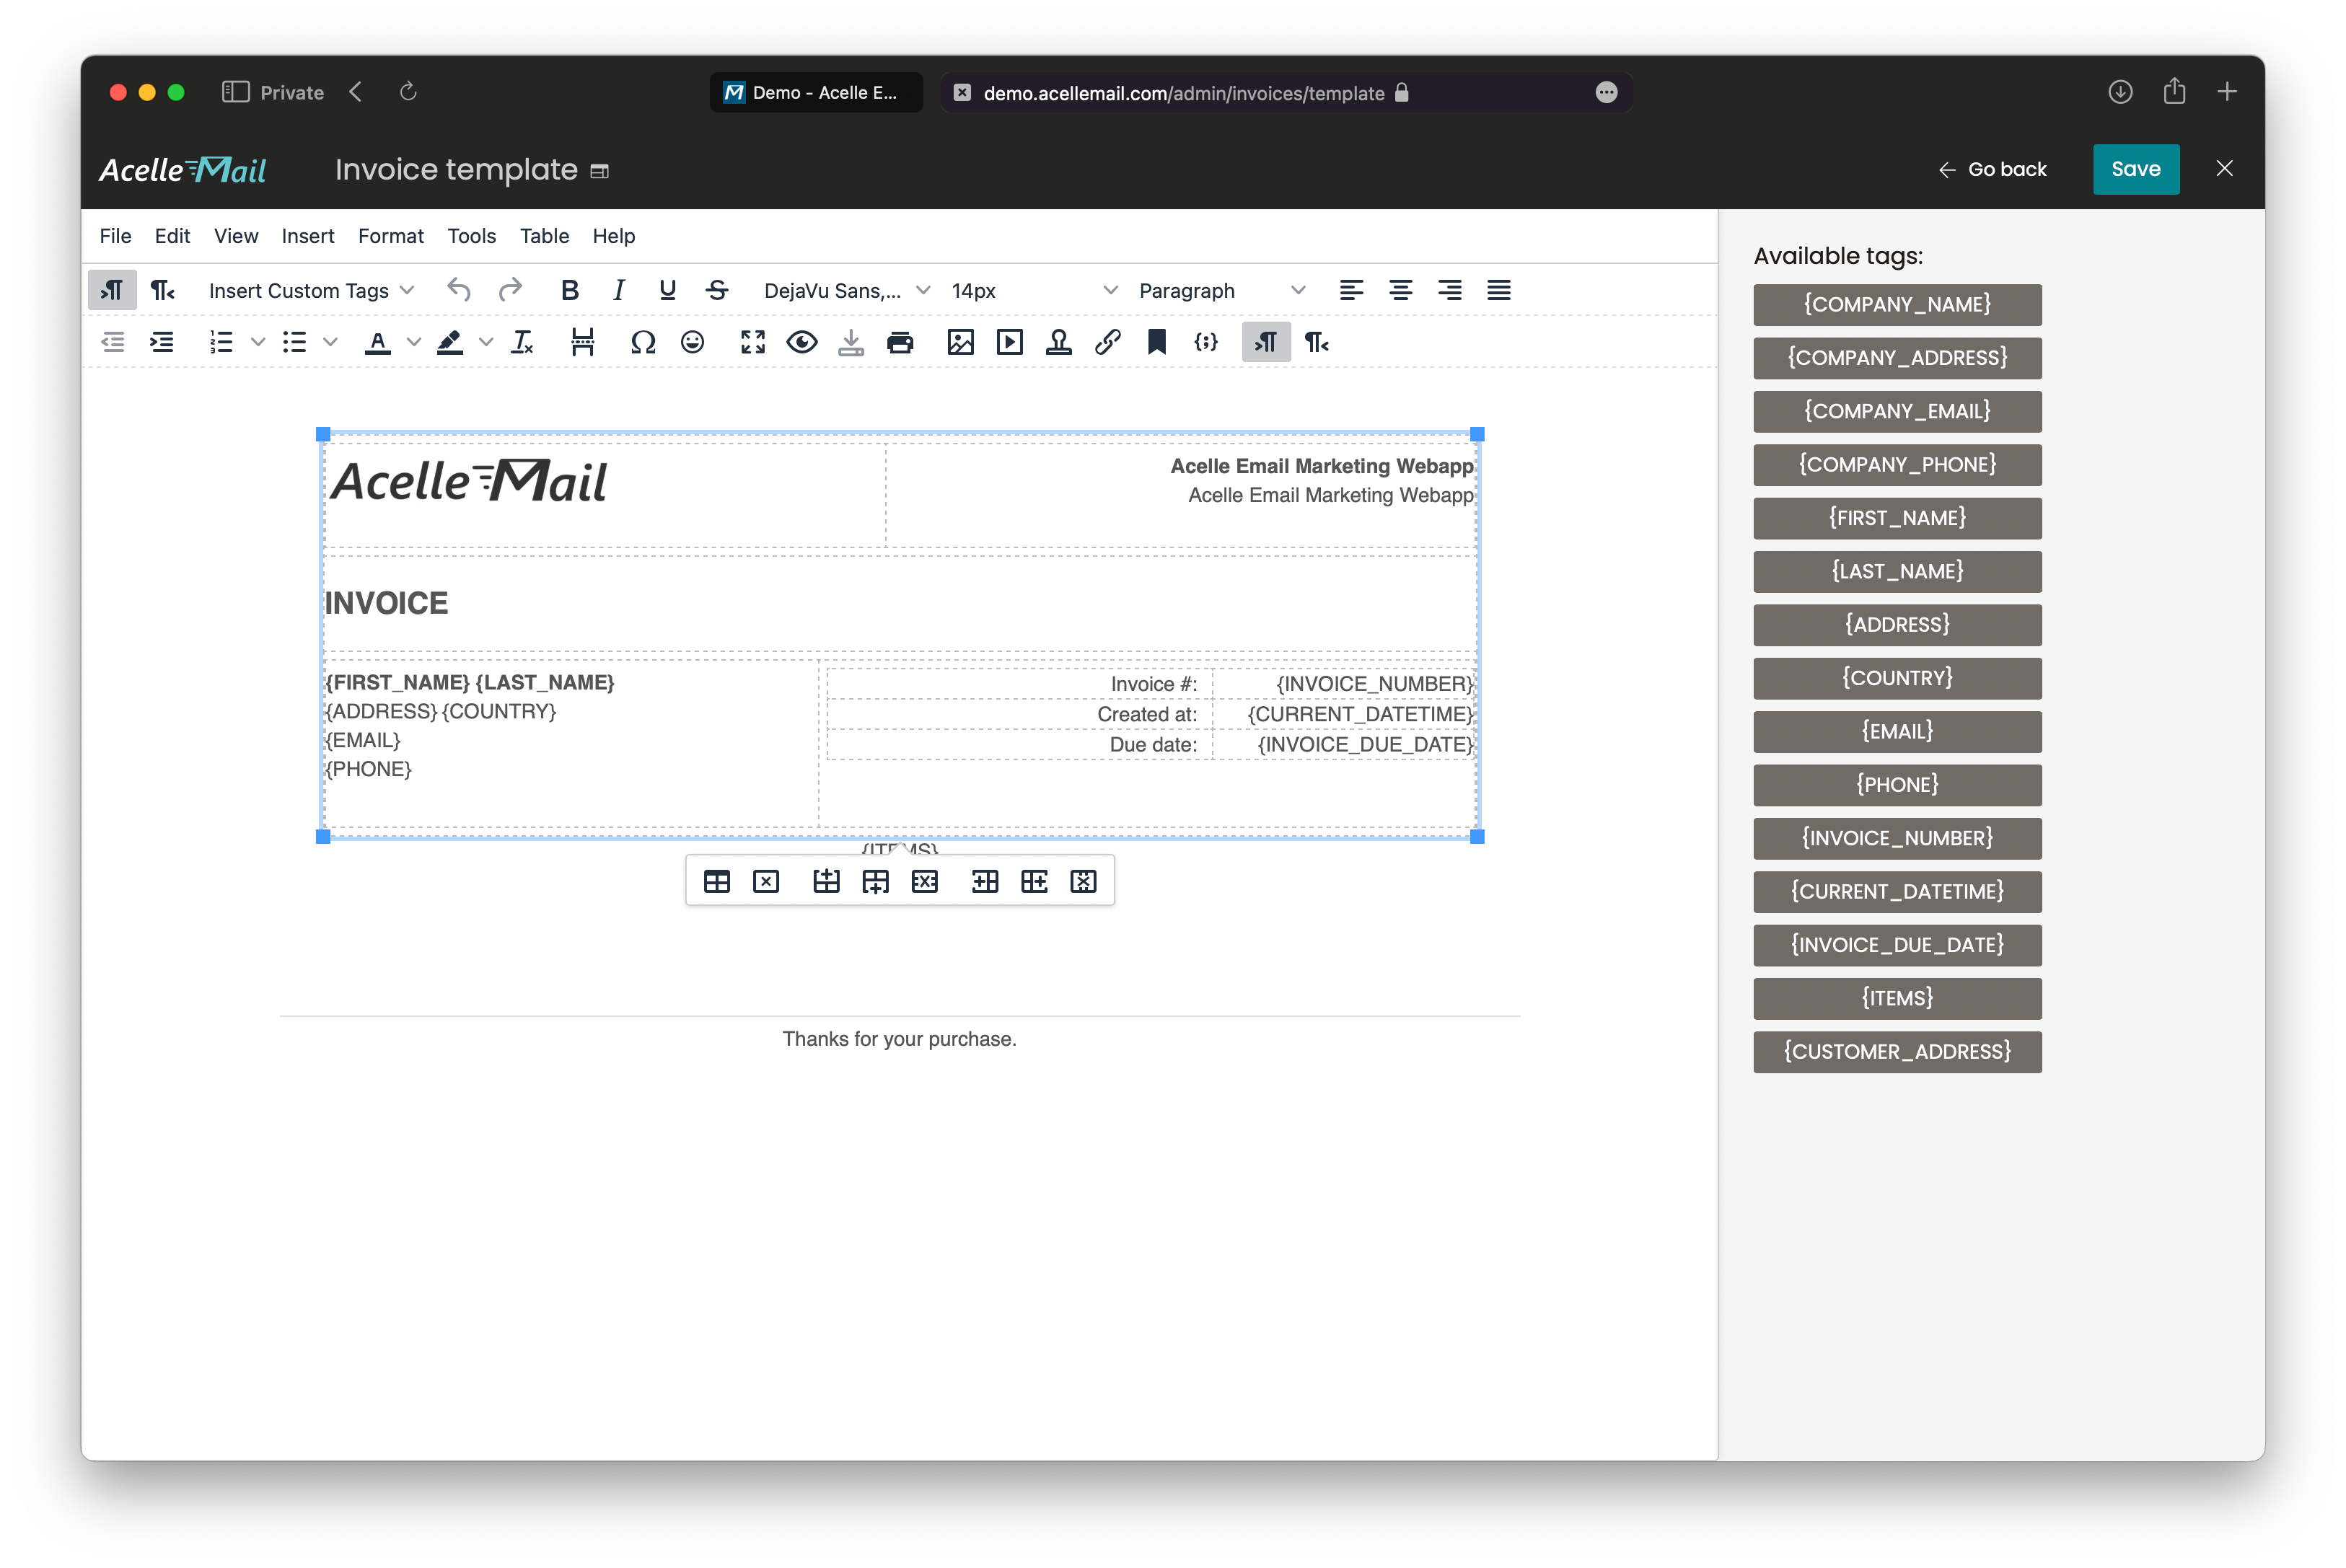
Task: Click the Italic formatting icon
Action: click(x=618, y=289)
